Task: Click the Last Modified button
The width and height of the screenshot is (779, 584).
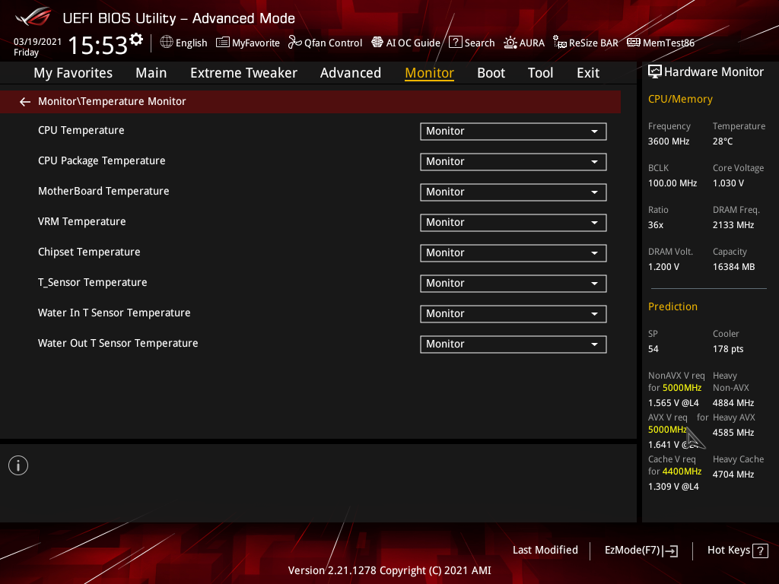Action: [545, 550]
